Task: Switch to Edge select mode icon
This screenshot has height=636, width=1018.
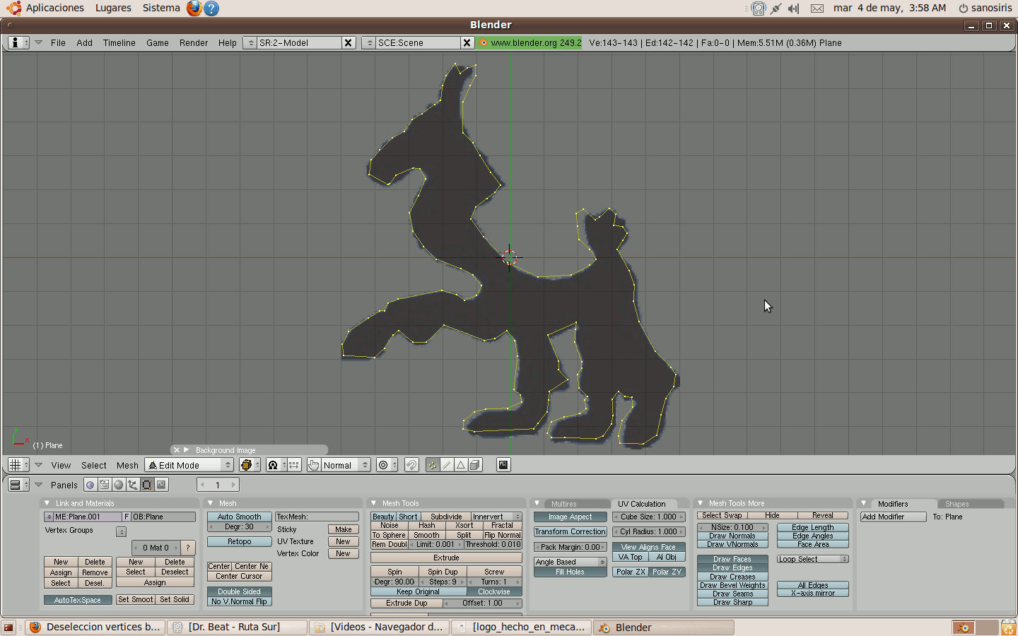Action: click(447, 465)
